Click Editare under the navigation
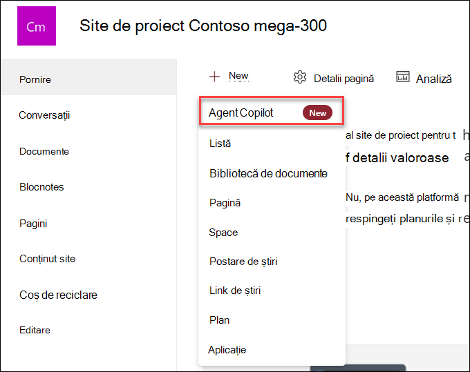Image resolution: width=470 pixels, height=372 pixels. 35,330
